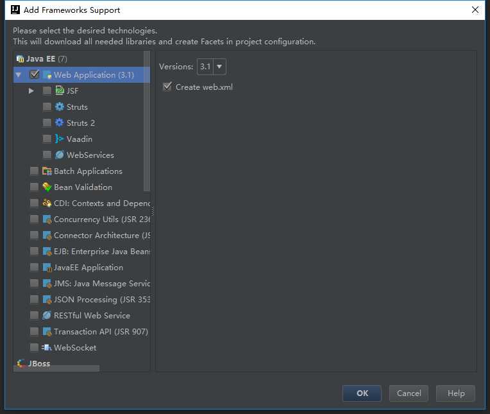Check the Batch Applications checkbox

tap(34, 171)
